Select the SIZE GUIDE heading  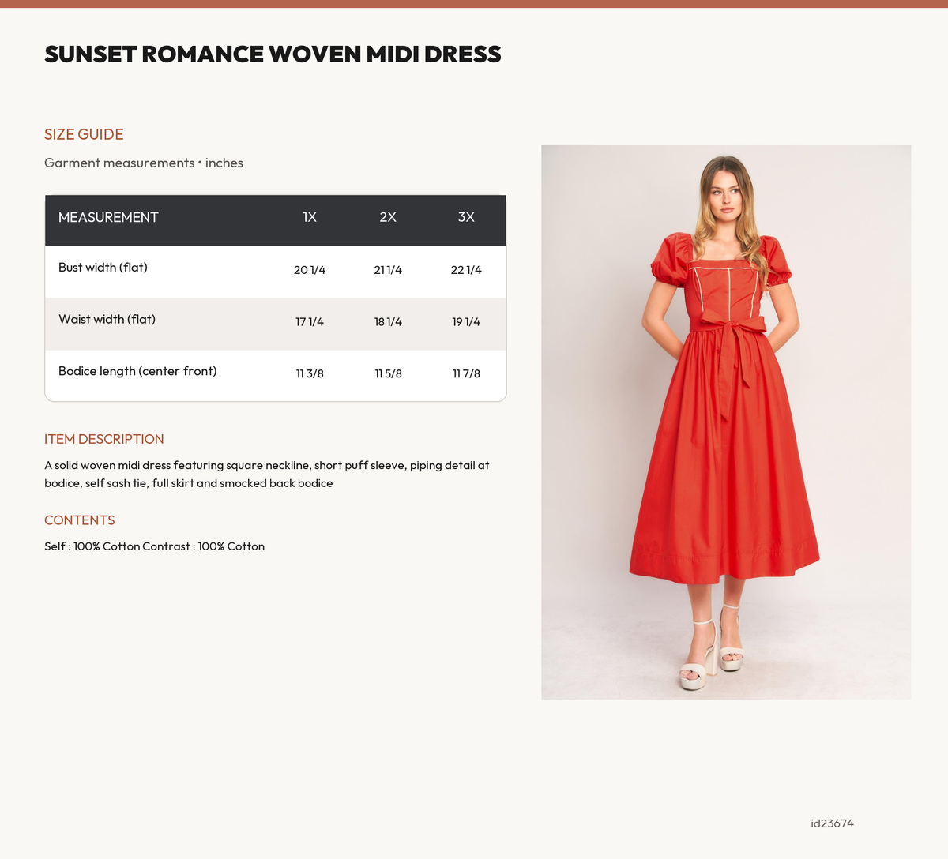point(84,134)
